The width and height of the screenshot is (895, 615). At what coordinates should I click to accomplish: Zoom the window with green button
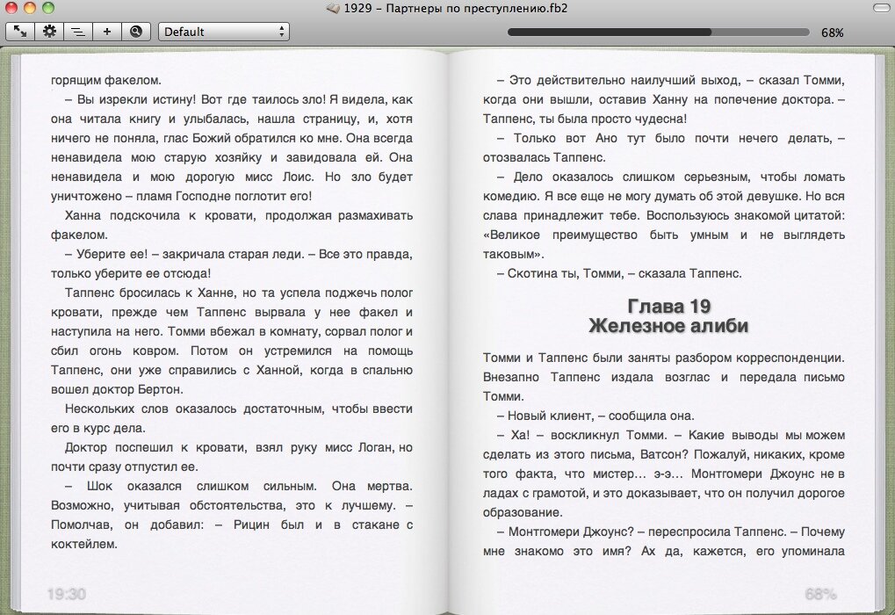[48, 8]
